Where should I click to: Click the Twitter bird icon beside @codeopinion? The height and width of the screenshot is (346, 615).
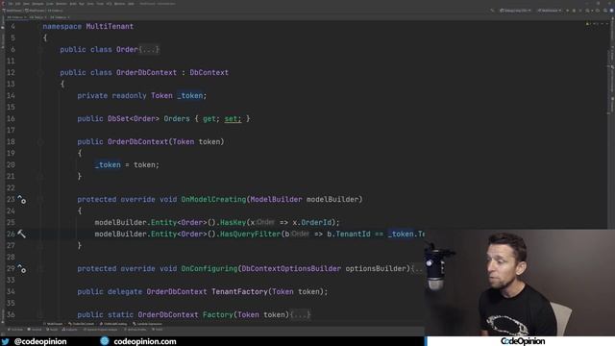click(x=5, y=341)
